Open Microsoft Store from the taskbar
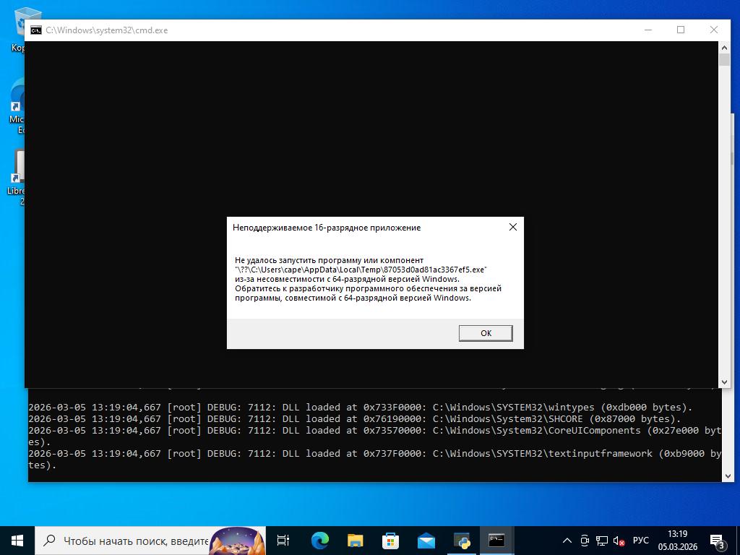 (390, 540)
